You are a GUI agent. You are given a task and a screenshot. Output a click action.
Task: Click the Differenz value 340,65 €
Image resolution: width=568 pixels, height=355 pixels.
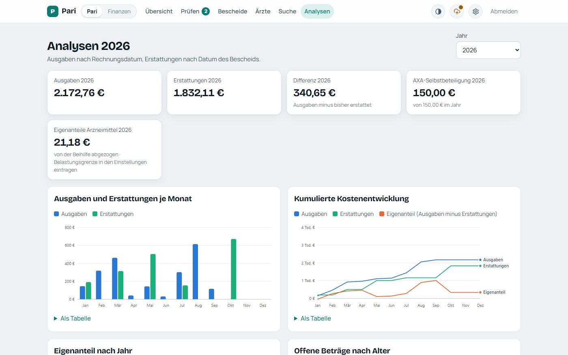(x=314, y=93)
